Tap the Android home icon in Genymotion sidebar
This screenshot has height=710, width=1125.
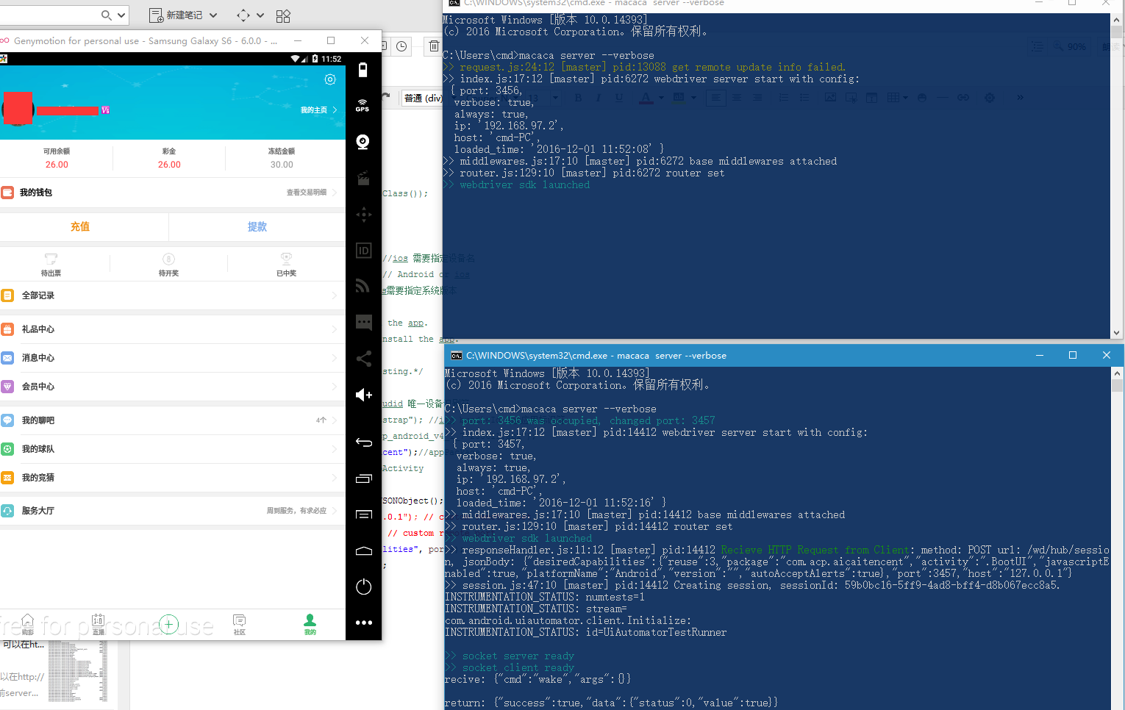[363, 551]
